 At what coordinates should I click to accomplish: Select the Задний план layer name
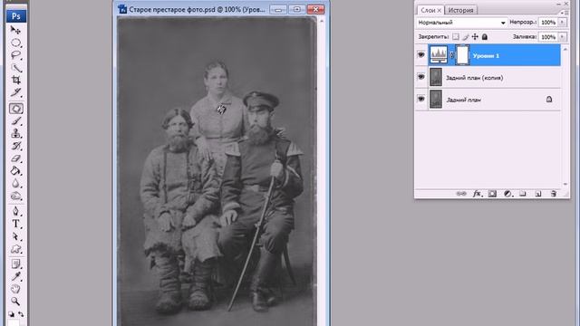[463, 100]
